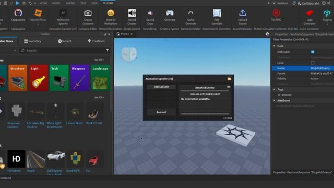
Task: Select the PLUGINS ribbon tab
Action: [x=108, y=3]
